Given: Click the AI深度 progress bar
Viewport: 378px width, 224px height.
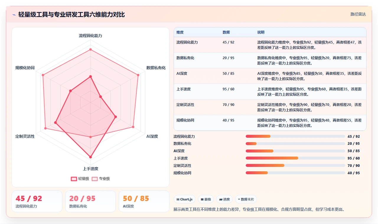Looking at the screenshot, I should pos(295,151).
